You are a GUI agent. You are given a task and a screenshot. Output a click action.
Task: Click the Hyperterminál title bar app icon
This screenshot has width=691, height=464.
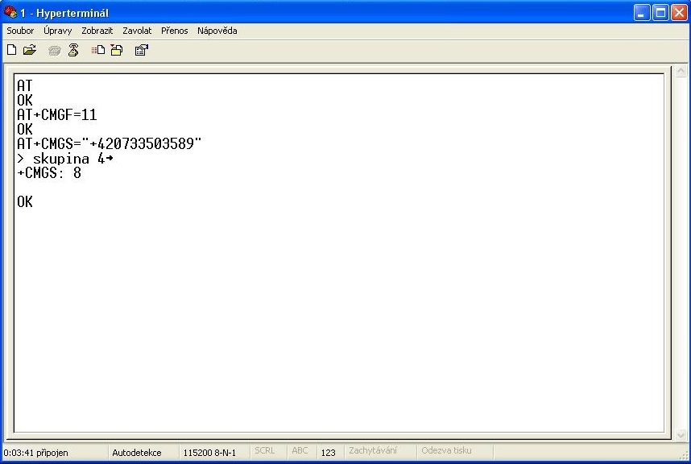point(10,12)
